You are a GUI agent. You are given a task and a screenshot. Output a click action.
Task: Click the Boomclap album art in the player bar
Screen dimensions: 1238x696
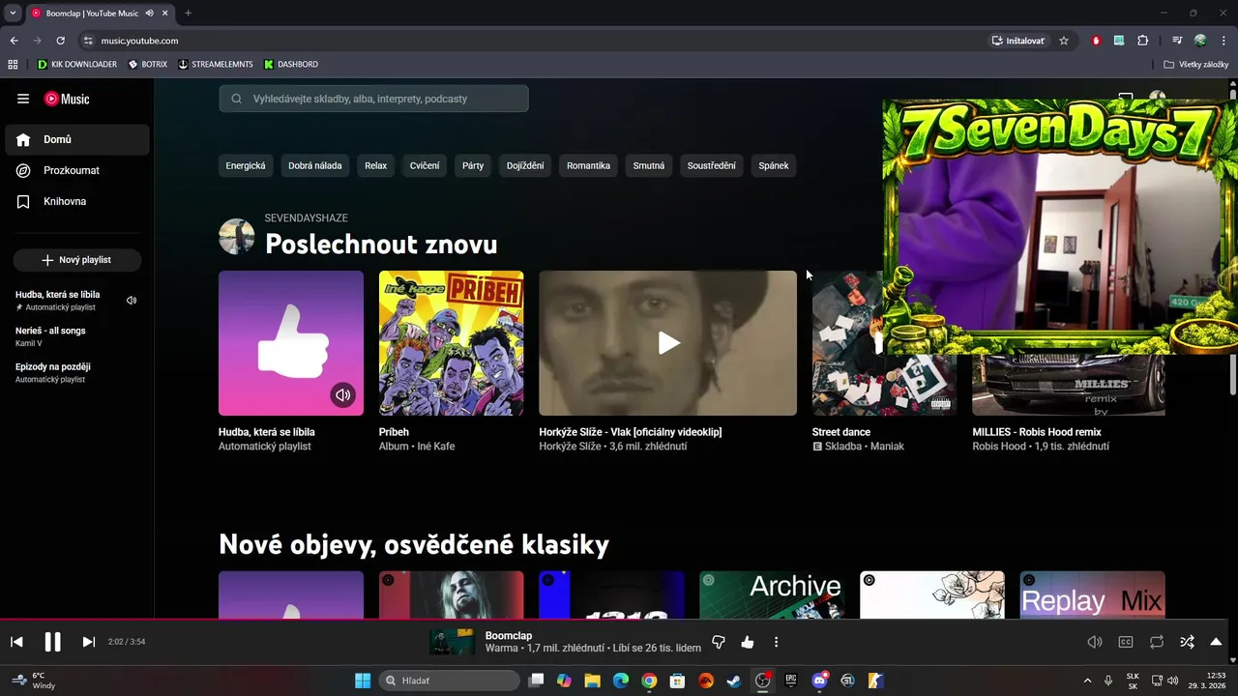pyautogui.click(x=453, y=642)
